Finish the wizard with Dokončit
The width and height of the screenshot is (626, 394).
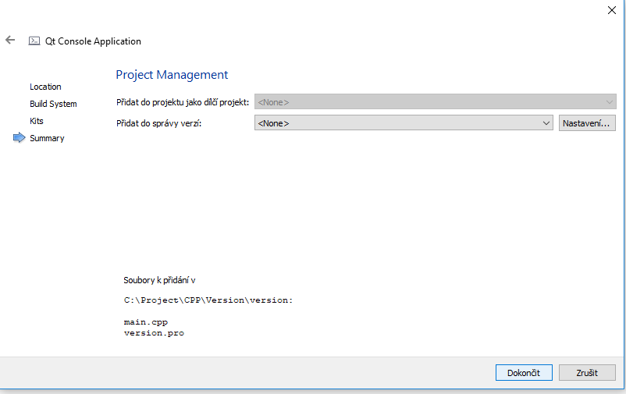(x=523, y=372)
